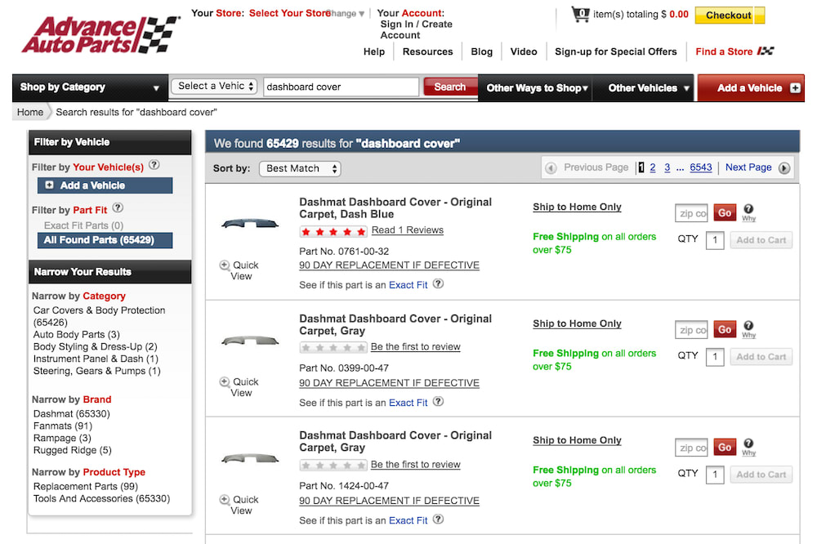Screen dimensions: 817x544
Task: Click the red Add a Vehicle button
Action: click(x=751, y=88)
